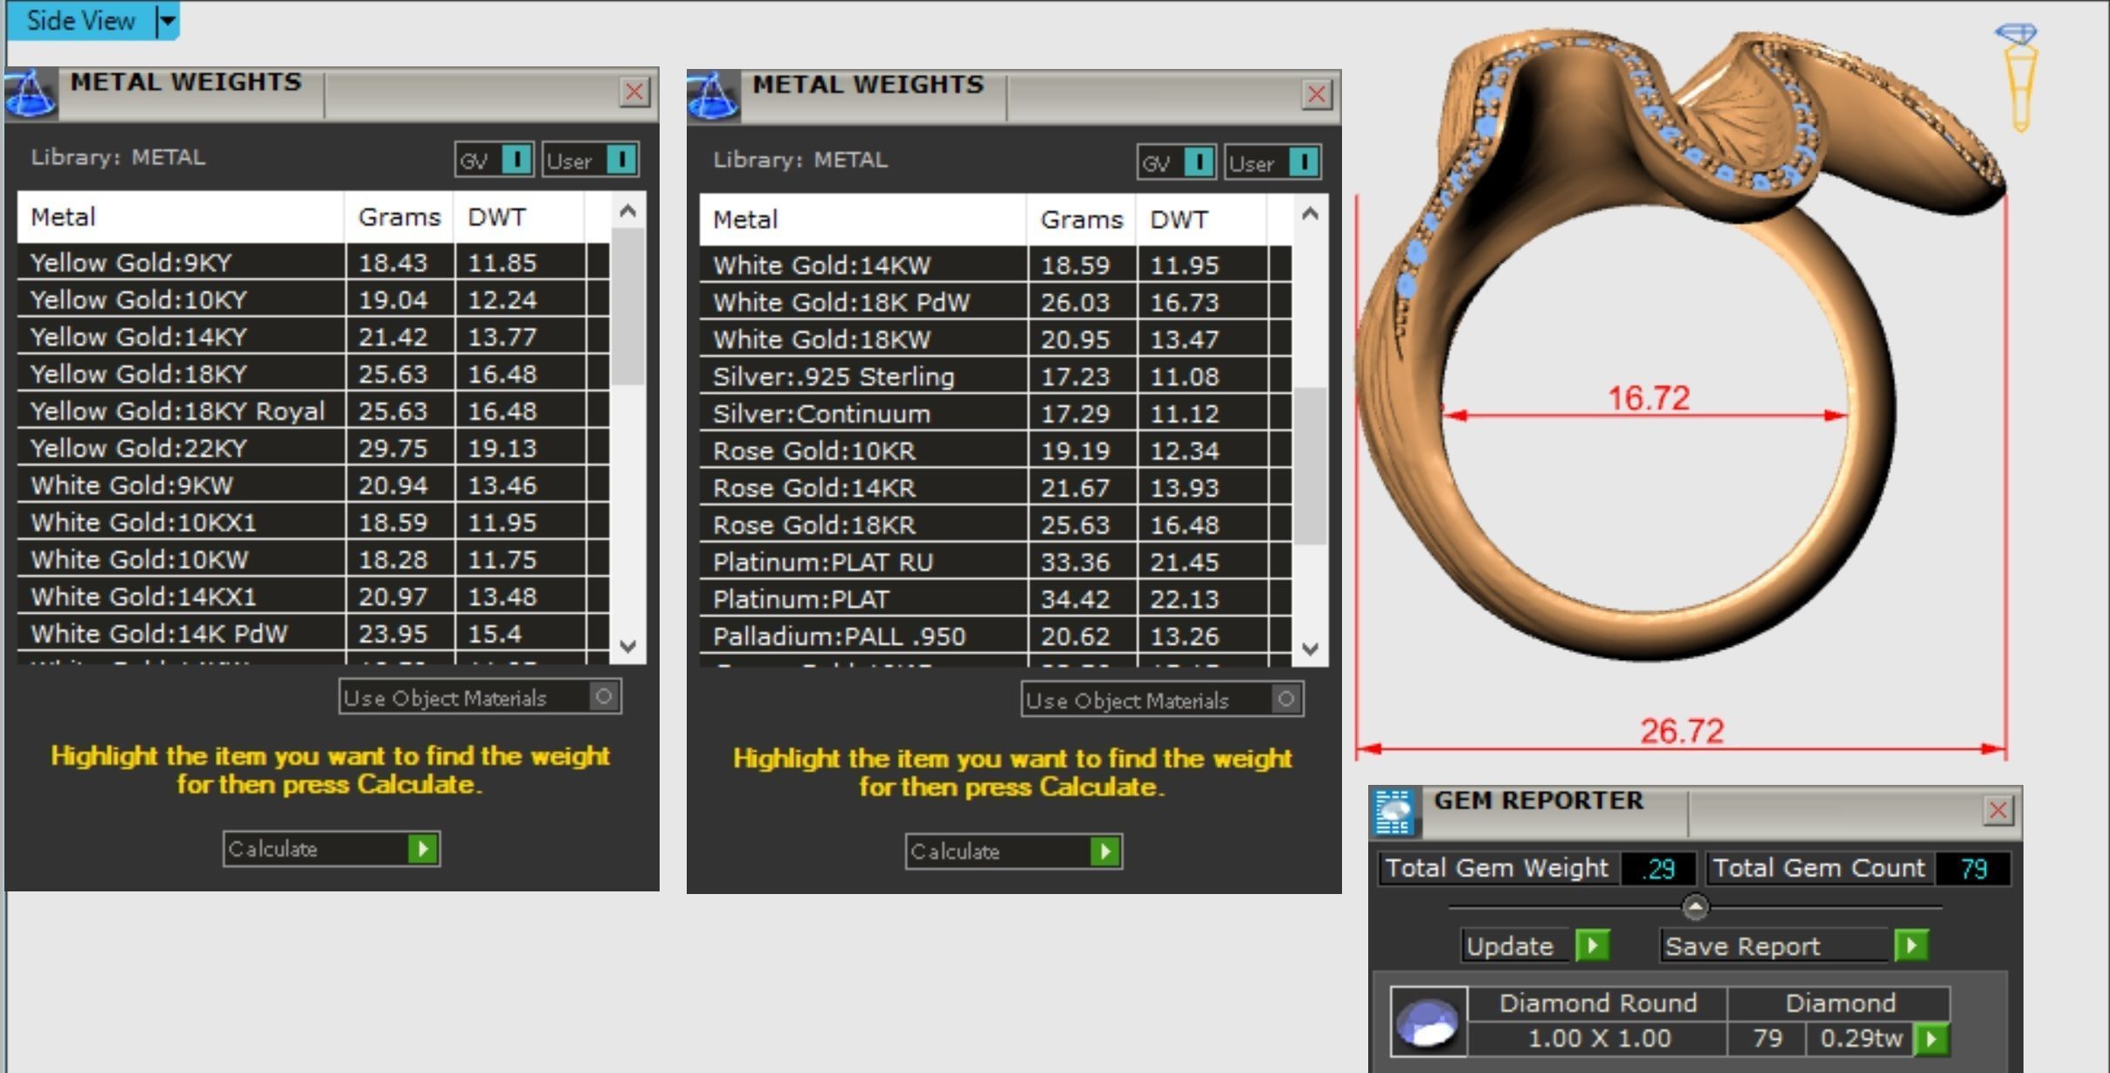This screenshot has height=1073, width=2110.
Task: Click the right Metal Weights panel icon
Action: [x=712, y=96]
